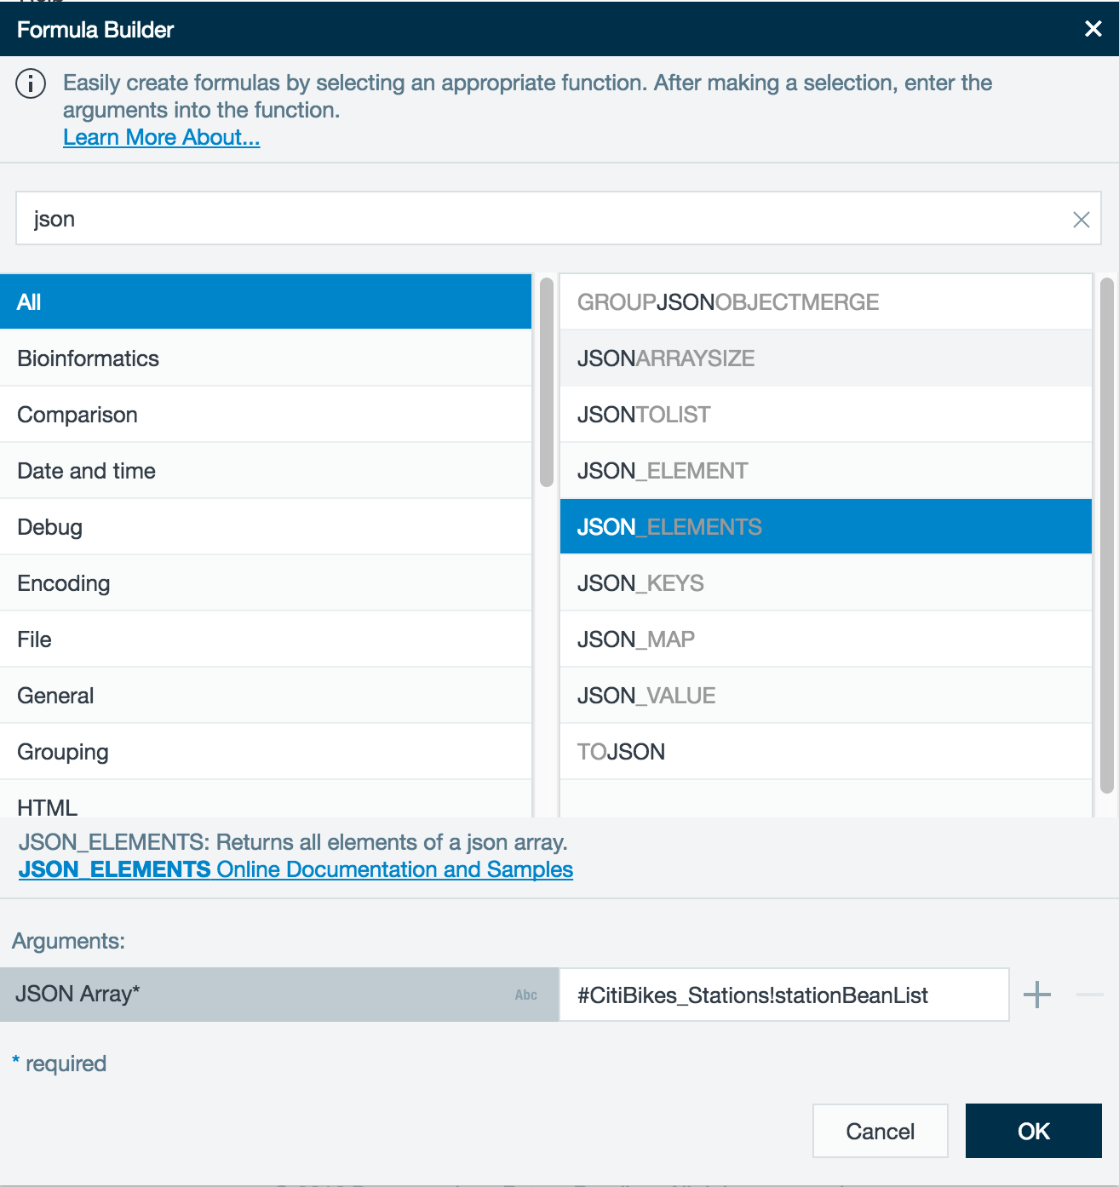The width and height of the screenshot is (1119, 1187).
Task: Close the Formula Builder dialog
Action: tap(1093, 29)
